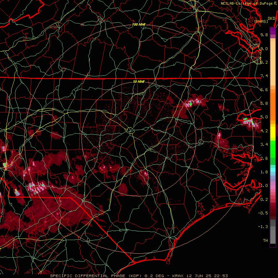Click the 3.4 scale value
This screenshot has width=278, height=278.
[x=264, y=145]
